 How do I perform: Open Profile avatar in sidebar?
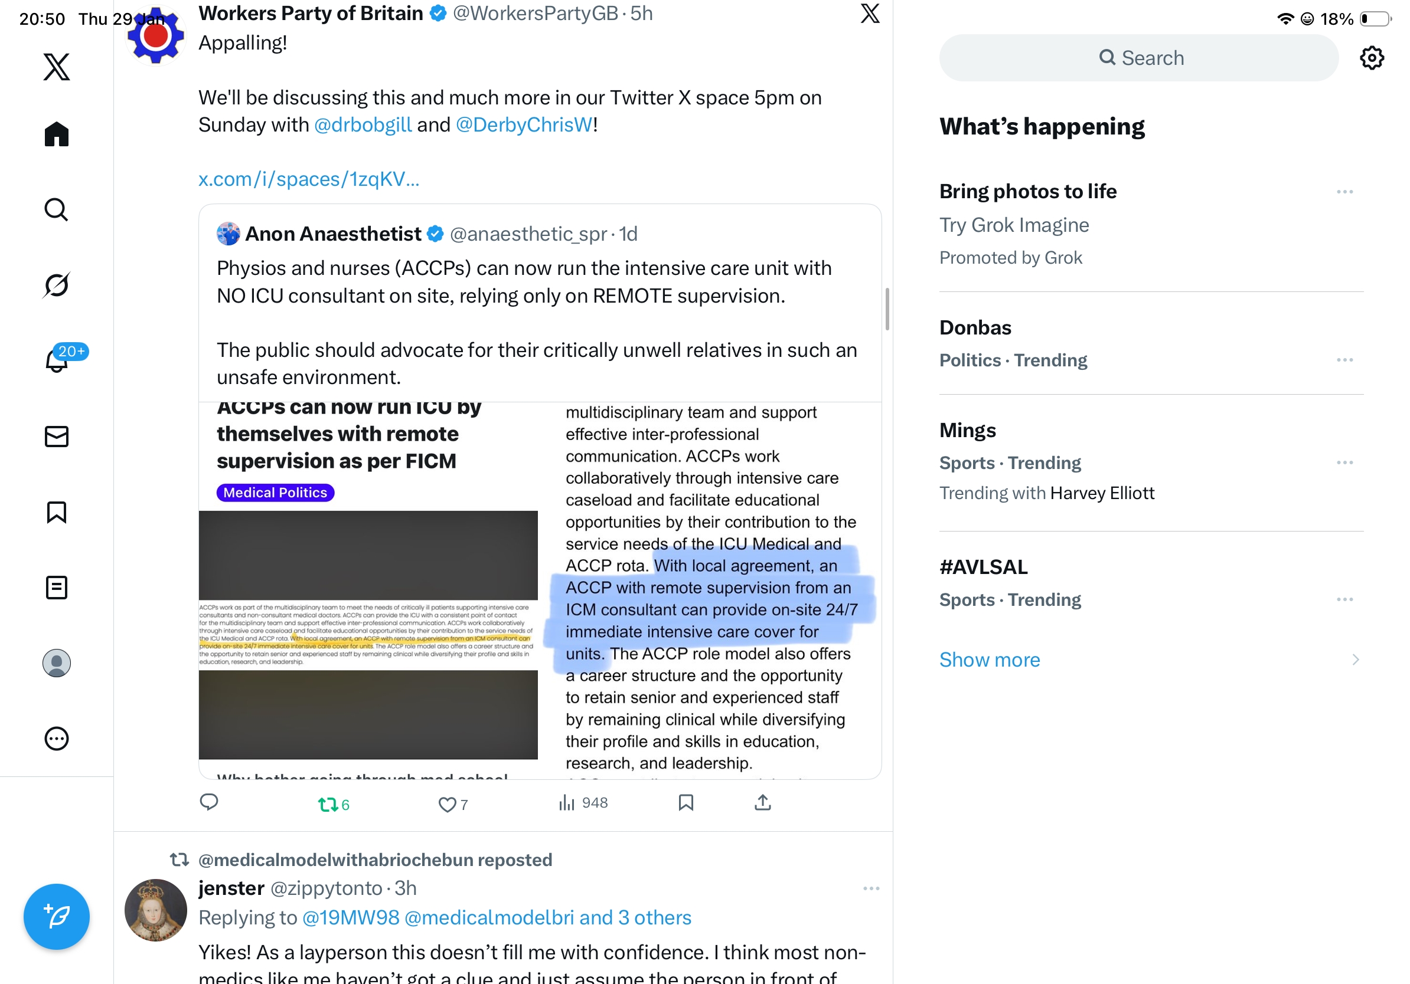pos(57,663)
